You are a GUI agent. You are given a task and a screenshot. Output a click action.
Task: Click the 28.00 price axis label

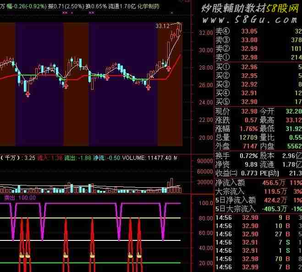click(x=206, y=68)
